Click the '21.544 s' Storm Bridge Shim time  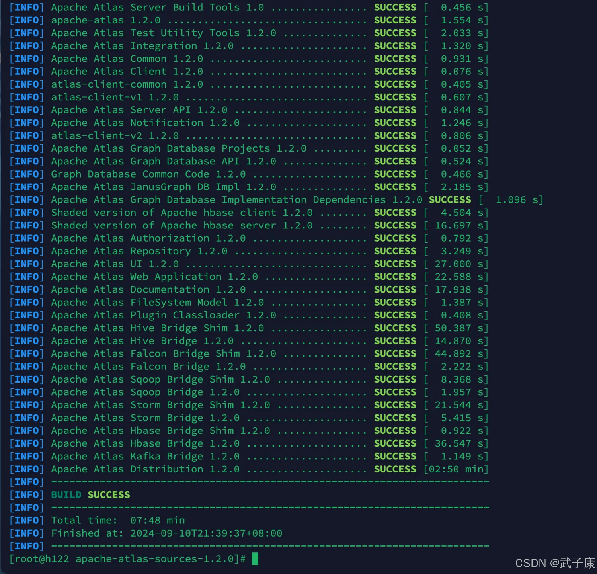click(459, 405)
